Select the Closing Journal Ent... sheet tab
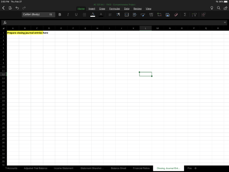The width and height of the screenshot is (229, 172). coord(168,168)
